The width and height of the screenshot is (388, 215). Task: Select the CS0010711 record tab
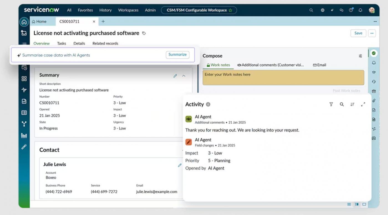(69, 21)
